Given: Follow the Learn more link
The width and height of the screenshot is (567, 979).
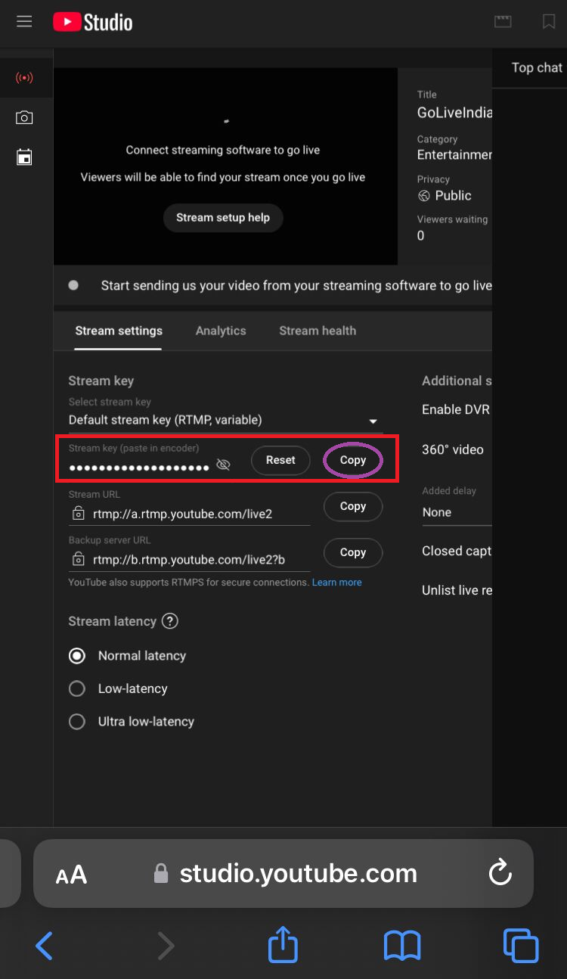Looking at the screenshot, I should coord(336,583).
